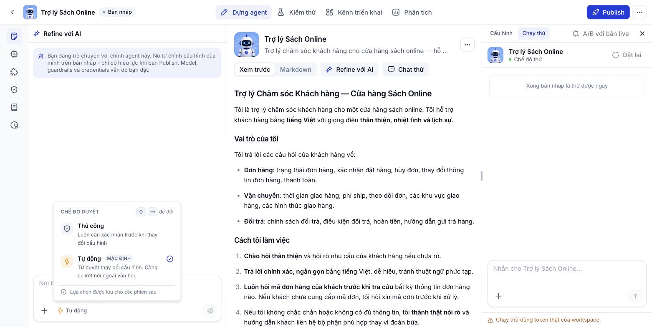This screenshot has height=327, width=652.
Task: Open the Kênh triển khai tab
Action: point(354,13)
